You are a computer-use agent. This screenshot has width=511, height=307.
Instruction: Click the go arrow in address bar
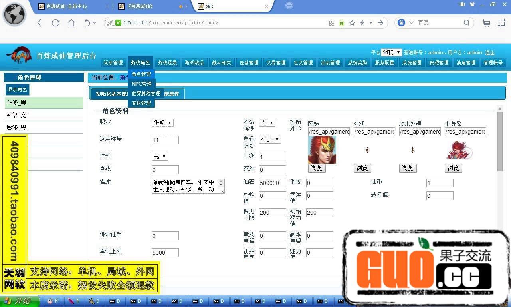(x=380, y=23)
